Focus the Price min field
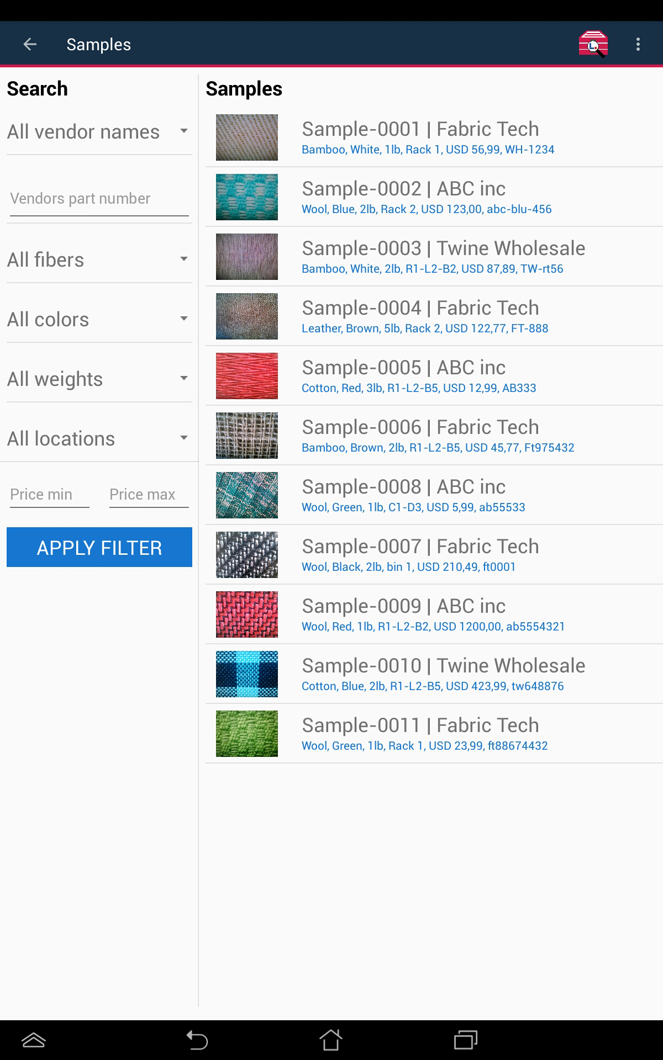The image size is (663, 1060). coord(50,494)
